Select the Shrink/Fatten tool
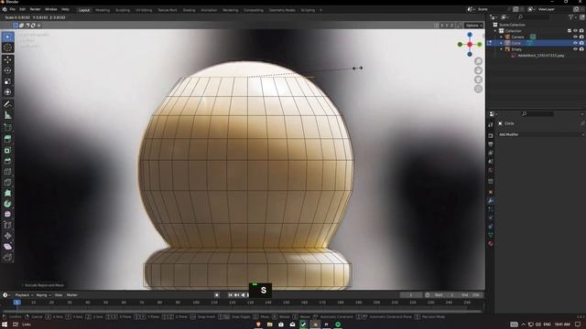This screenshot has height=329, width=586. [8, 236]
